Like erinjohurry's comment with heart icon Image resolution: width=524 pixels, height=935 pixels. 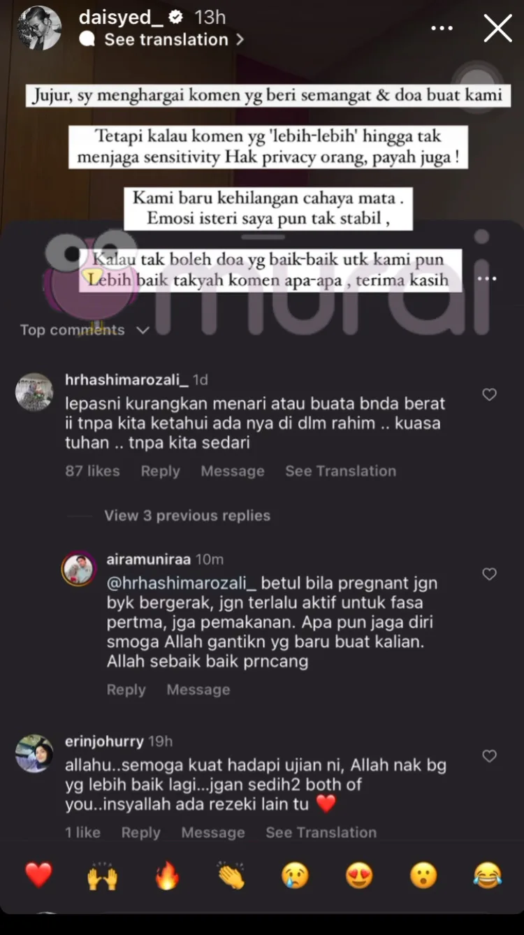(x=489, y=755)
